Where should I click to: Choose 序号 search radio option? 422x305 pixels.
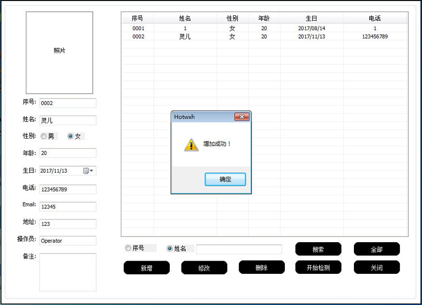(x=128, y=248)
